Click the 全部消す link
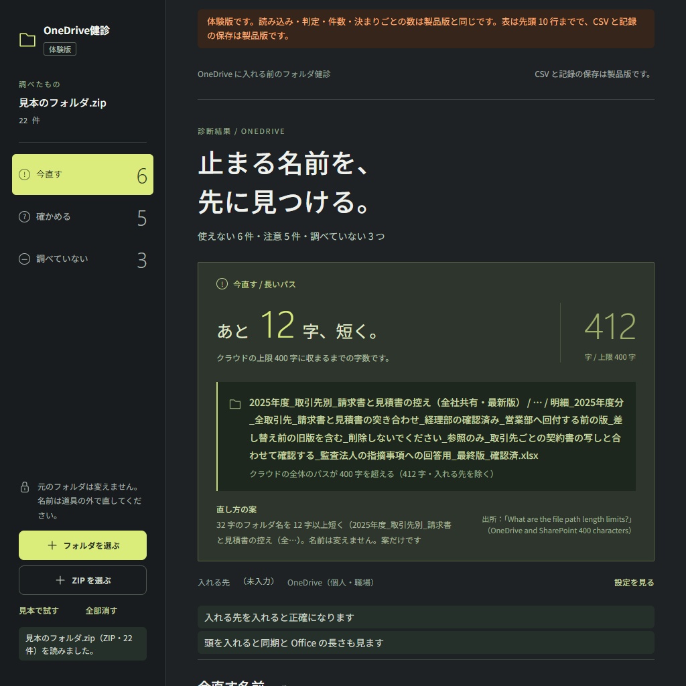Viewport: 686px width, 686px height. click(101, 611)
